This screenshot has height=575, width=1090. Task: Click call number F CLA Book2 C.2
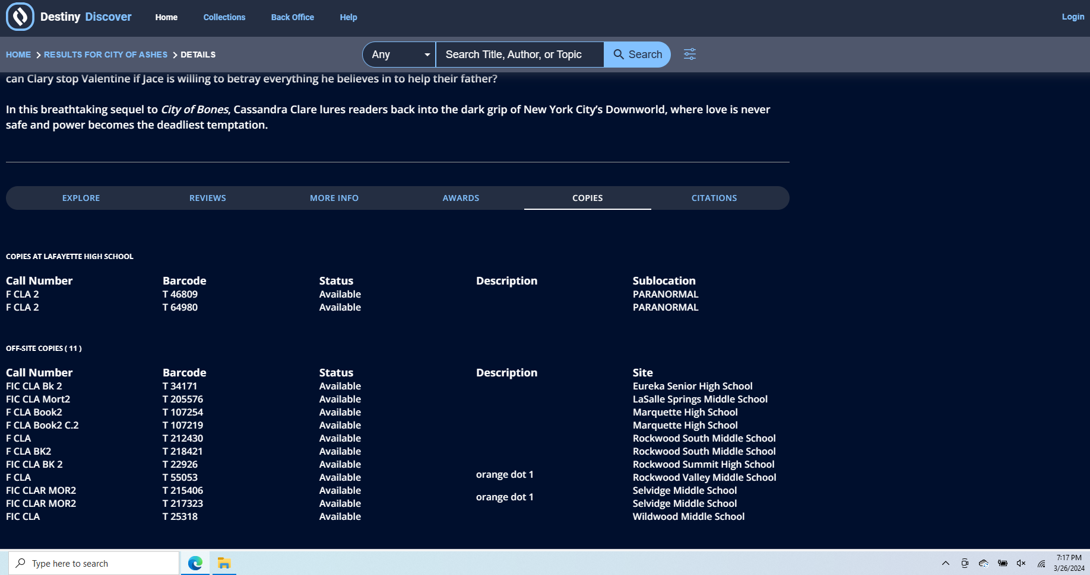pos(42,425)
